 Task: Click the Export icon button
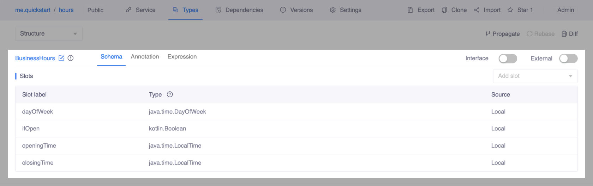coord(410,10)
